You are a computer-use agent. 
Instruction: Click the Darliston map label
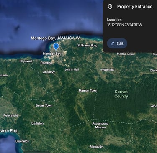pyautogui.click(x=37, y=123)
